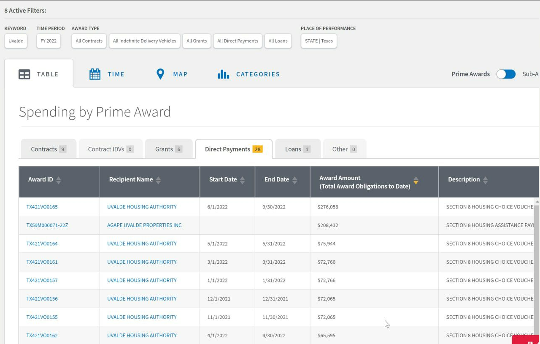Image resolution: width=540 pixels, height=344 pixels.
Task: Sort by Recipient Name arrows
Action: click(158, 180)
